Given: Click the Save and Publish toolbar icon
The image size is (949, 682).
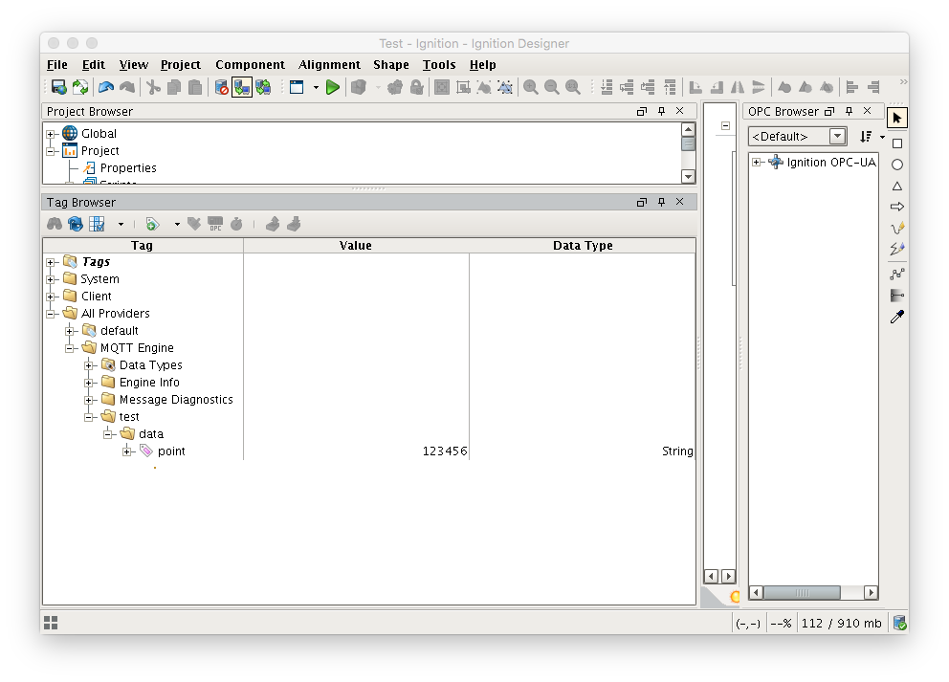Looking at the screenshot, I should (58, 87).
